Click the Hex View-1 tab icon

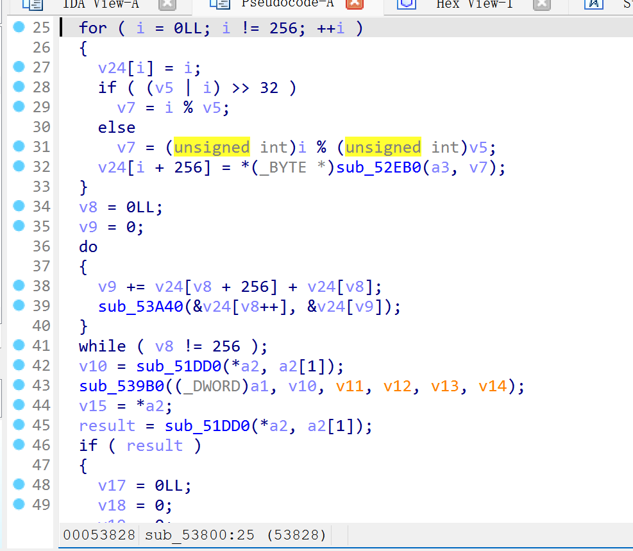tap(406, 4)
